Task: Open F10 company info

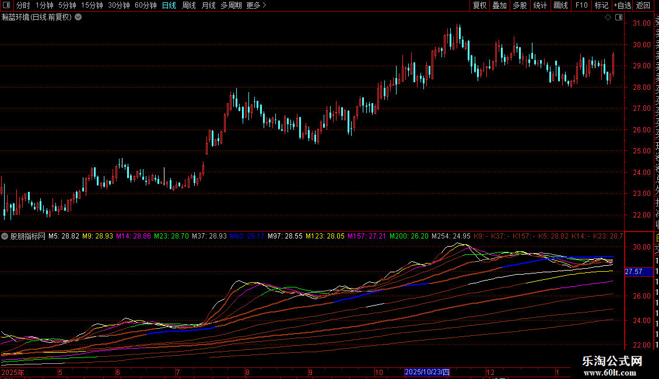Action: point(581,5)
